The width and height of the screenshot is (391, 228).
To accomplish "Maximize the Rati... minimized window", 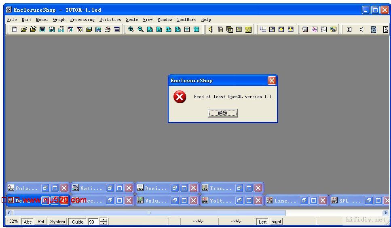I will 119,188.
